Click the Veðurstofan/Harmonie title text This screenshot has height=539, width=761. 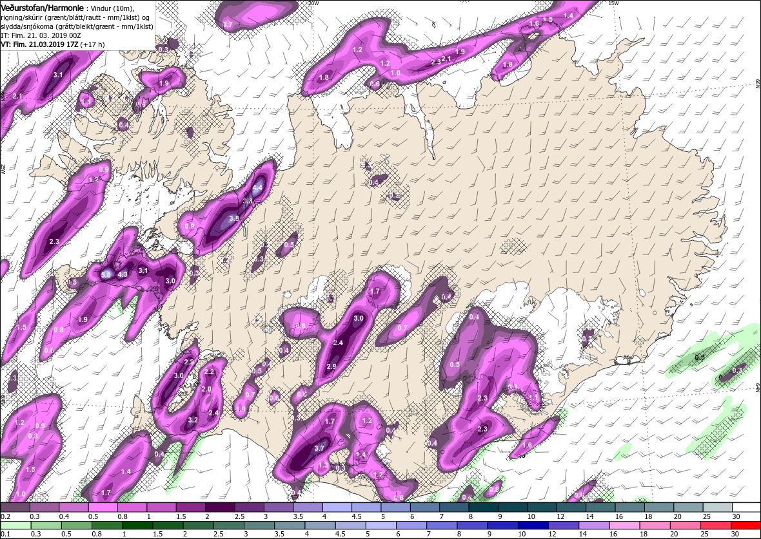pyautogui.click(x=42, y=8)
